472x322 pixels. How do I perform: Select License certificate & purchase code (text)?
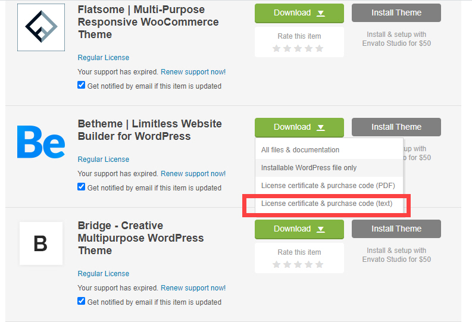(329, 204)
